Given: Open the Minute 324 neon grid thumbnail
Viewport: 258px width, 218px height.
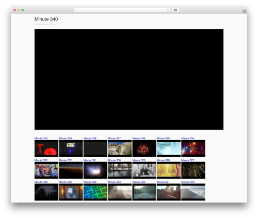Looking at the screenshot, I should click(x=95, y=192).
